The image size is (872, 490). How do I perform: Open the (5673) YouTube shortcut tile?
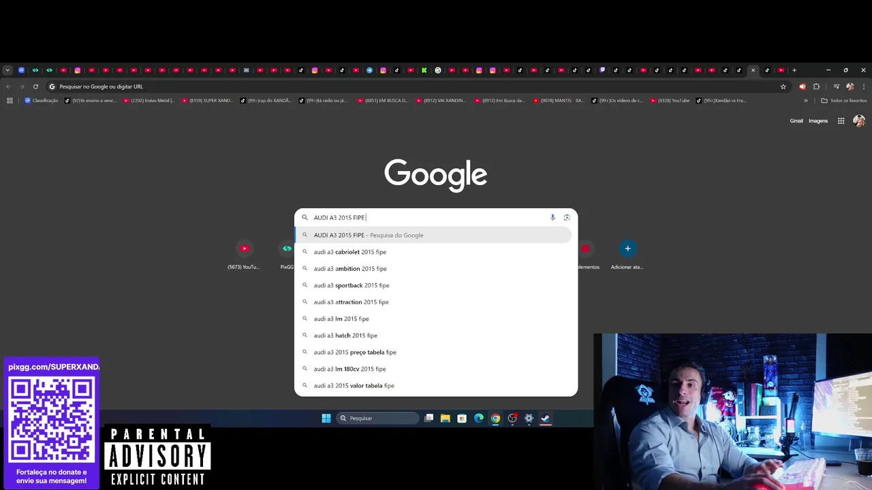[244, 254]
